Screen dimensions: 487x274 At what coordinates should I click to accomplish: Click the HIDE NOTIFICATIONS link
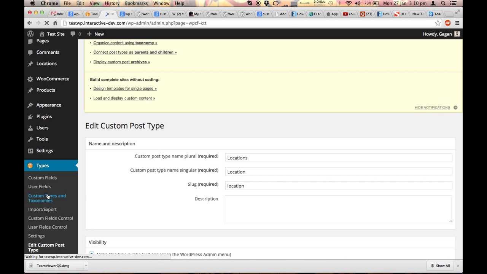pos(432,108)
